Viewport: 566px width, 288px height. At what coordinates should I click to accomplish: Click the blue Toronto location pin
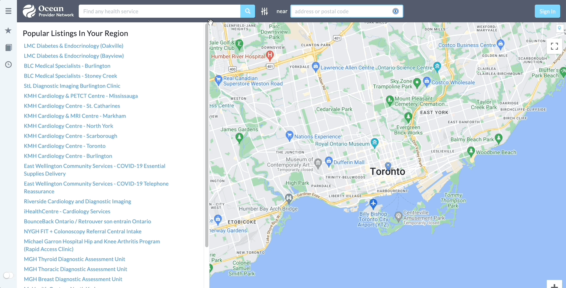click(x=388, y=166)
